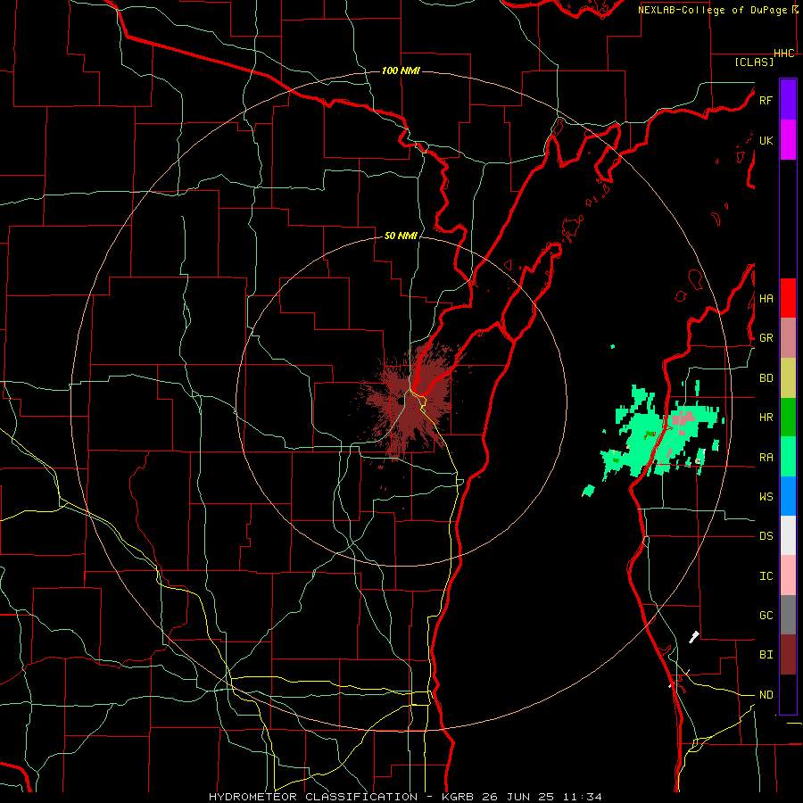Click the RA rain legend swatch
The height and width of the screenshot is (803, 803).
(x=788, y=457)
